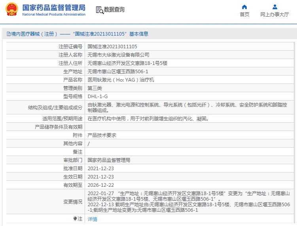Open 网上办事大厅 service hall

point(274,14)
